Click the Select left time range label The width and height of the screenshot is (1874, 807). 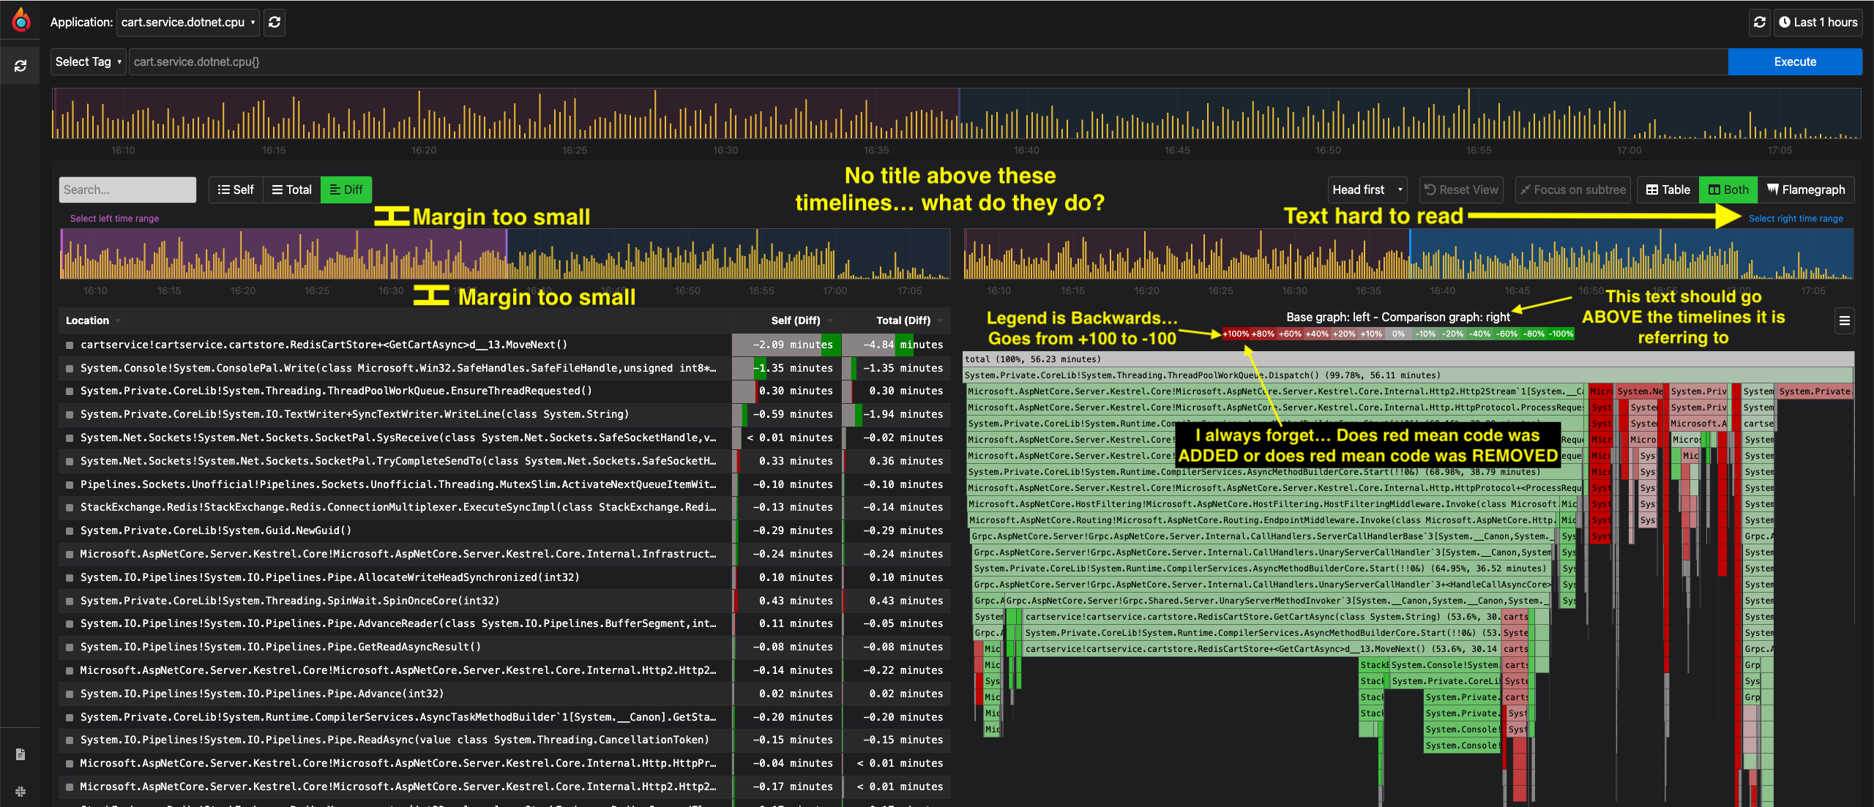tap(114, 218)
